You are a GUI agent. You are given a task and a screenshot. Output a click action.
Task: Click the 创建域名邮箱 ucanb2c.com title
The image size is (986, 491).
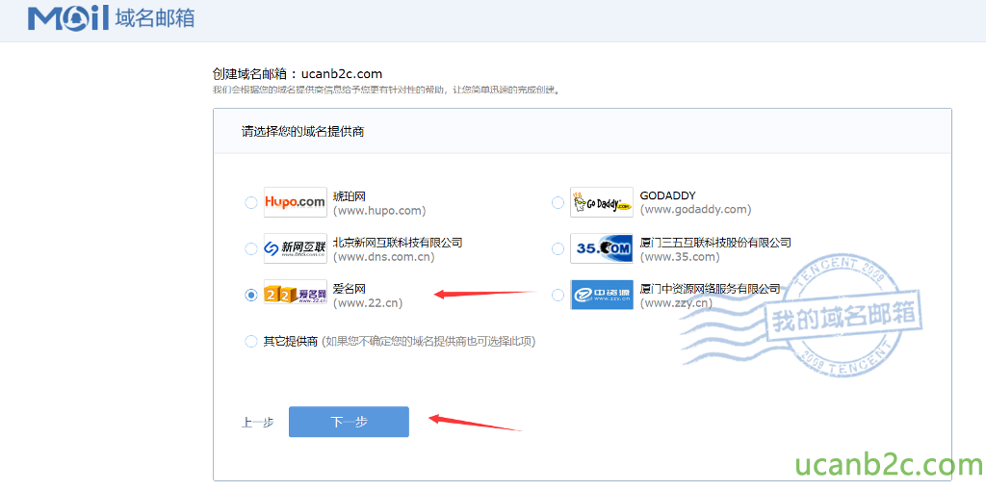pyautogui.click(x=298, y=74)
